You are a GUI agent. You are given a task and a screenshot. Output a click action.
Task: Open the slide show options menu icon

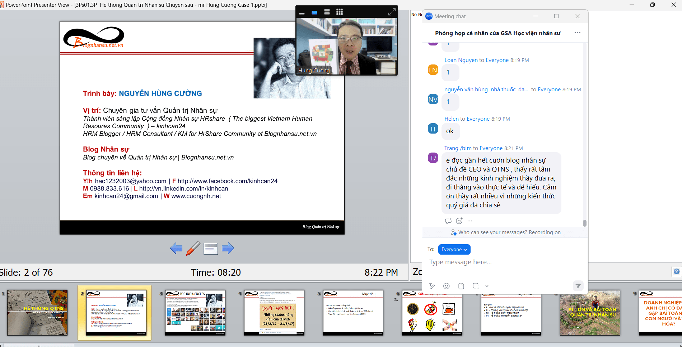pyautogui.click(x=211, y=248)
